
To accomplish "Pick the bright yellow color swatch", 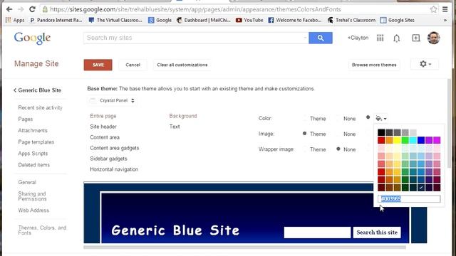I will click(397, 140).
